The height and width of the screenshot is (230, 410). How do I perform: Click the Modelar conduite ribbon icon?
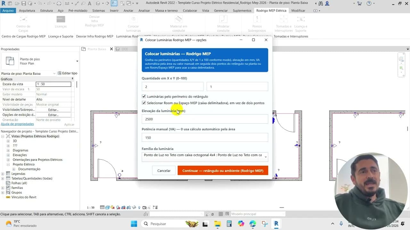click(x=223, y=19)
